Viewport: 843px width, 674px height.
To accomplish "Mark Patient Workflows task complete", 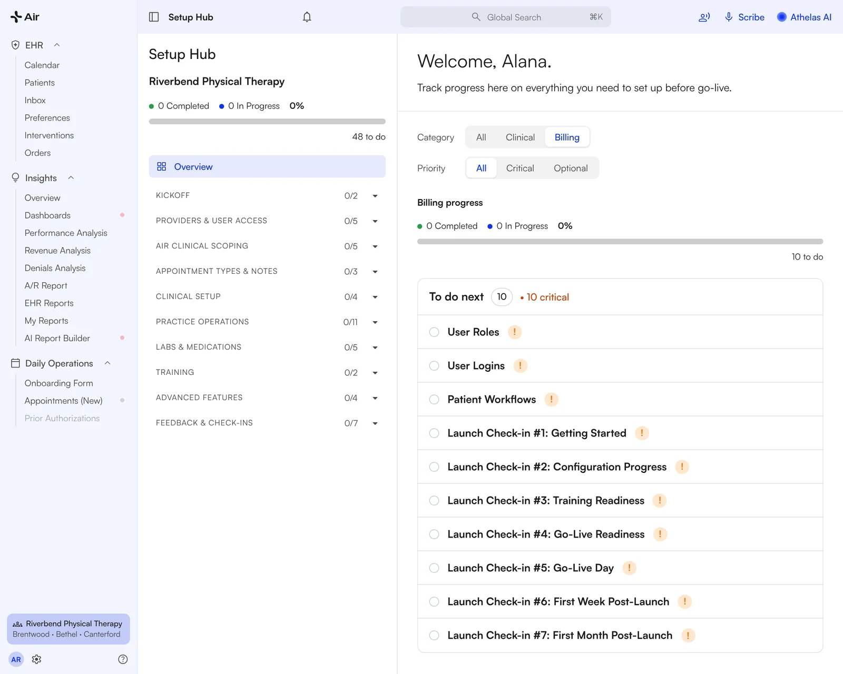I will pyautogui.click(x=434, y=399).
